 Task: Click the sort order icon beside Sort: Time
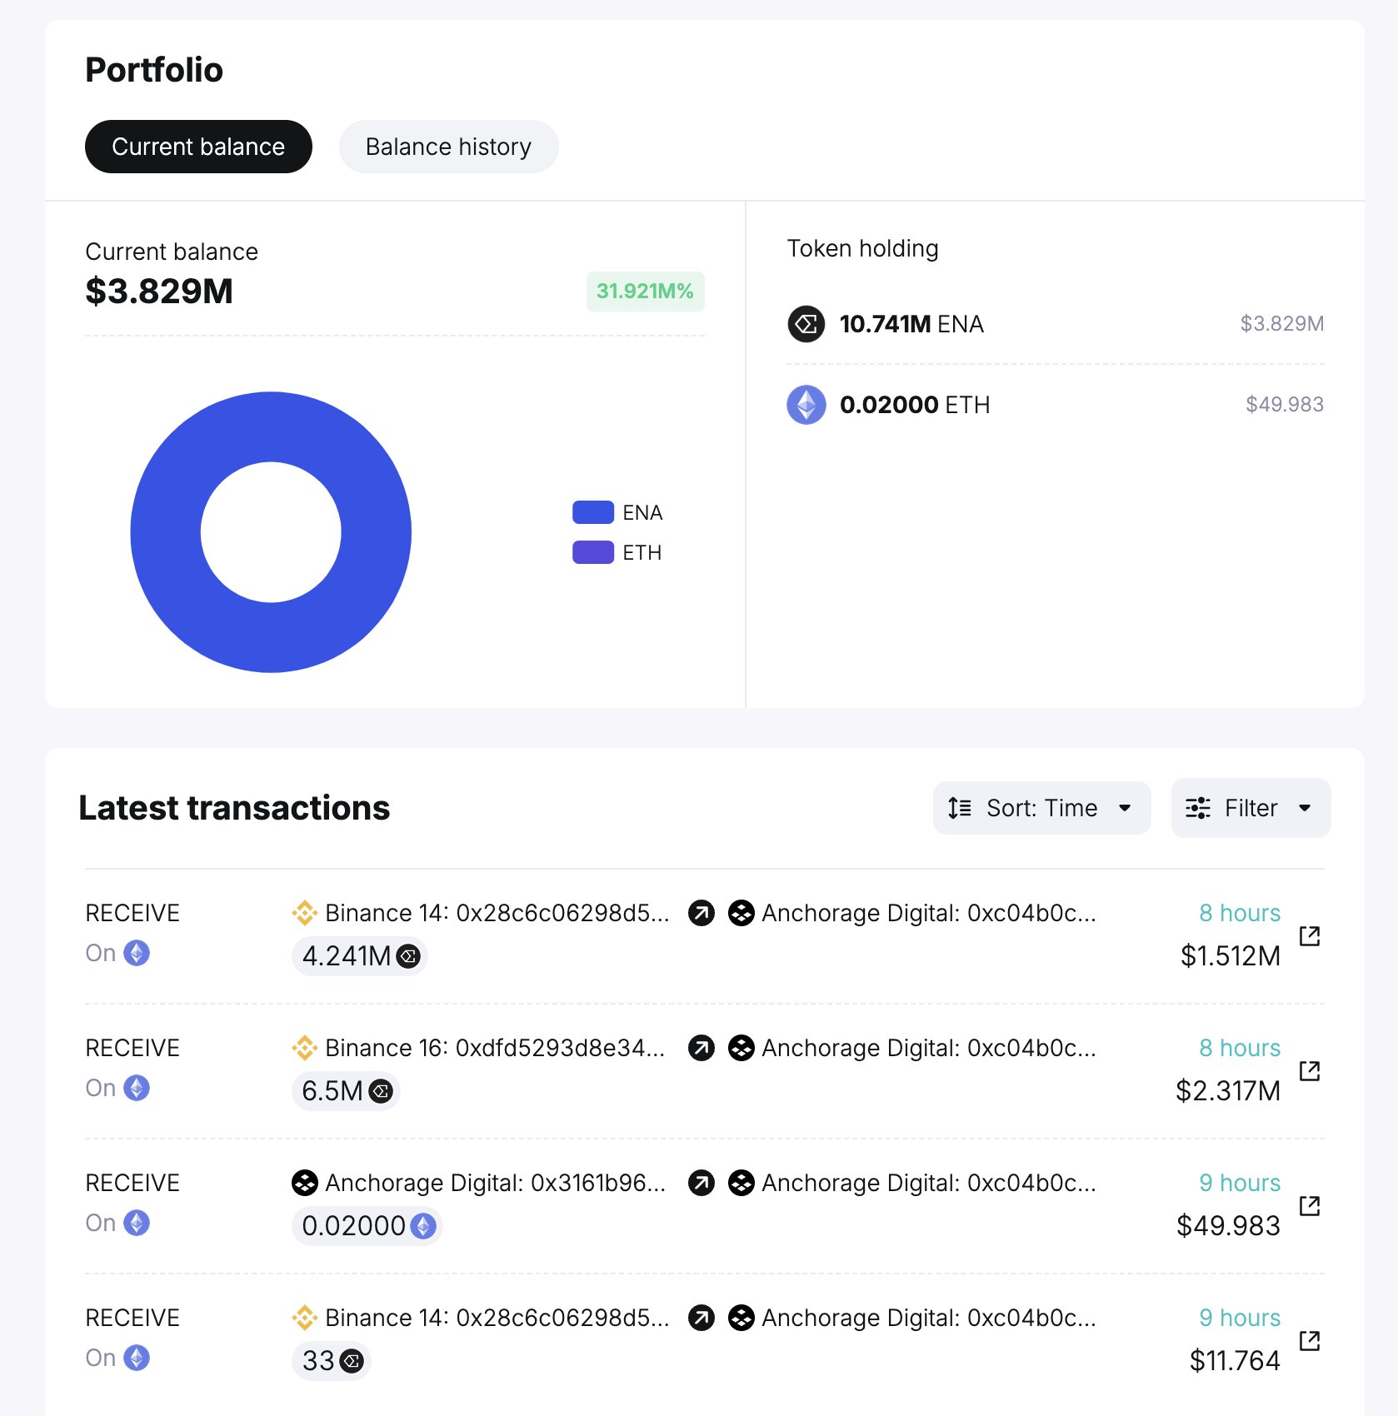(960, 808)
